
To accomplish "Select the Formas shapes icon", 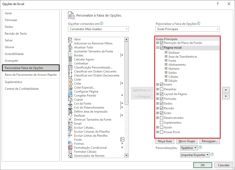I will pos(70,143).
